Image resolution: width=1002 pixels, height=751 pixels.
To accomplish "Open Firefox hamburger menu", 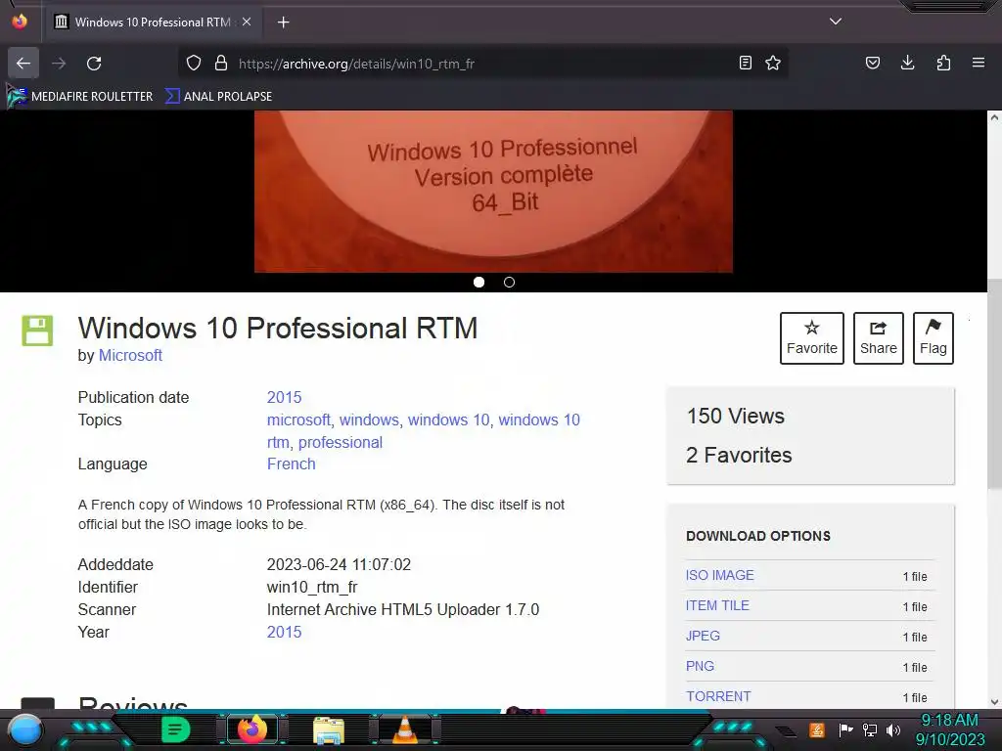I will (x=979, y=63).
